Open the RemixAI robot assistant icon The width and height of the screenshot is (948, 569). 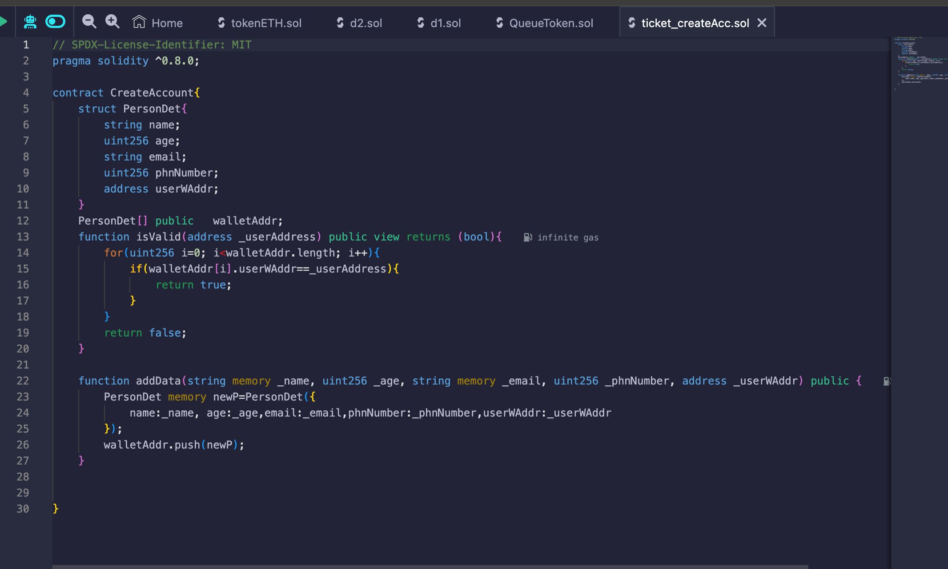pyautogui.click(x=30, y=22)
